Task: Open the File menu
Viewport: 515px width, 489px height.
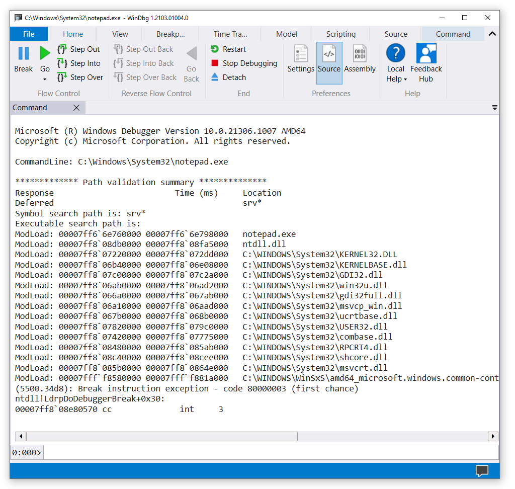Action: point(29,34)
